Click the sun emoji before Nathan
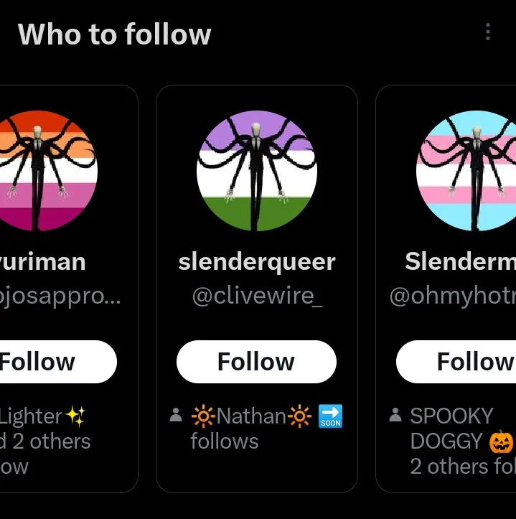The height and width of the screenshot is (519, 516). tap(203, 416)
